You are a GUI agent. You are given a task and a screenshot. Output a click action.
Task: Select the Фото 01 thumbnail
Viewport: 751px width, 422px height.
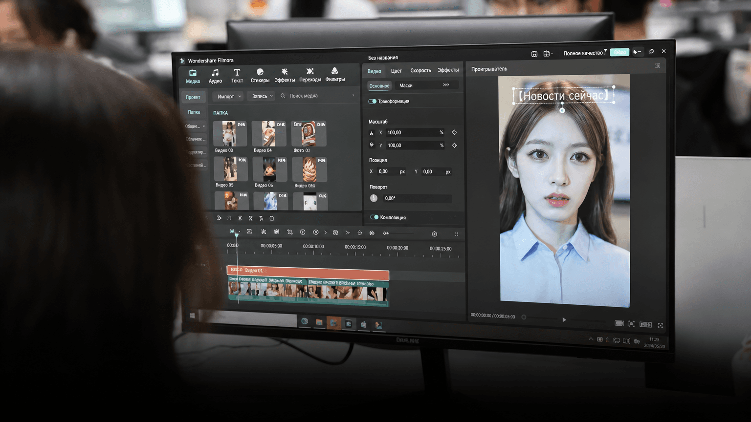click(x=309, y=134)
